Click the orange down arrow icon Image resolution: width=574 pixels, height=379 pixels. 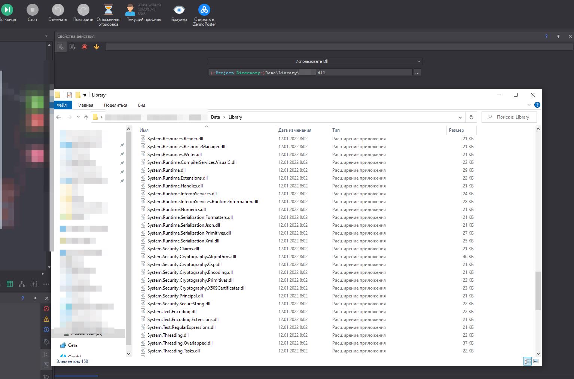click(x=97, y=47)
